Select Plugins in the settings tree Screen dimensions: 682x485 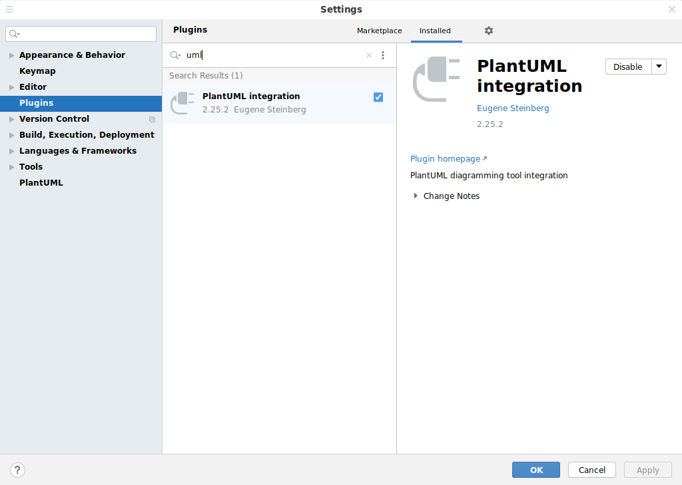[81, 103]
